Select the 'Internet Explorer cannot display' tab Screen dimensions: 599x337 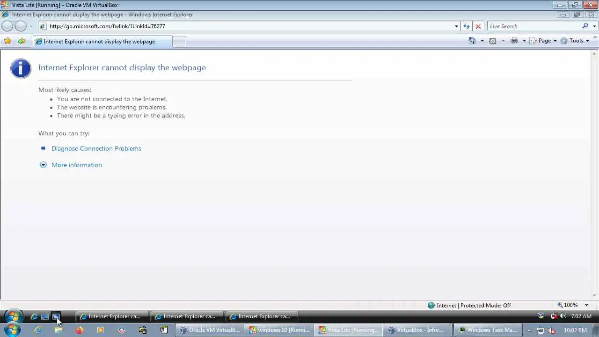point(102,41)
